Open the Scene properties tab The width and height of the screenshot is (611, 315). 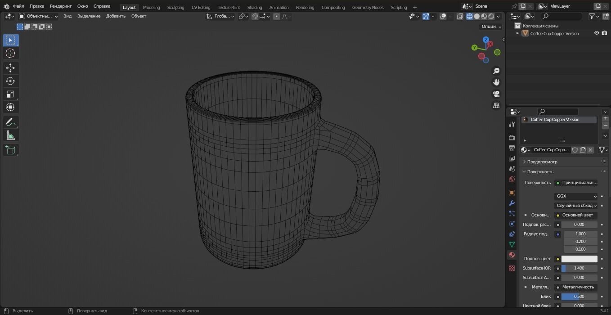[512, 169]
